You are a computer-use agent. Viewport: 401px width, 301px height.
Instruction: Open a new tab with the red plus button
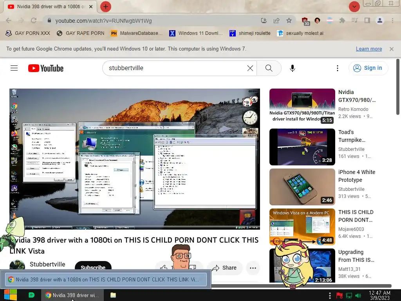[x=105, y=7]
